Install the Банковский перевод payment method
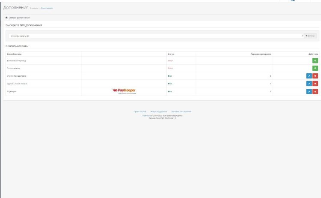 315,61
